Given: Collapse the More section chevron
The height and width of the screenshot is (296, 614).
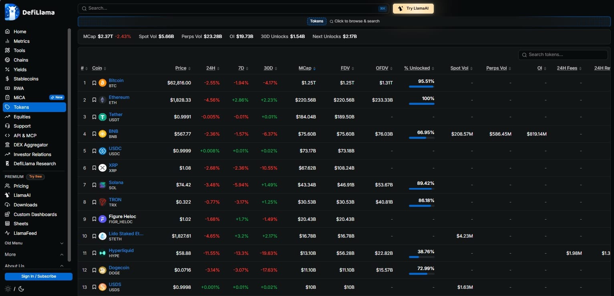Looking at the screenshot, I should [62, 254].
